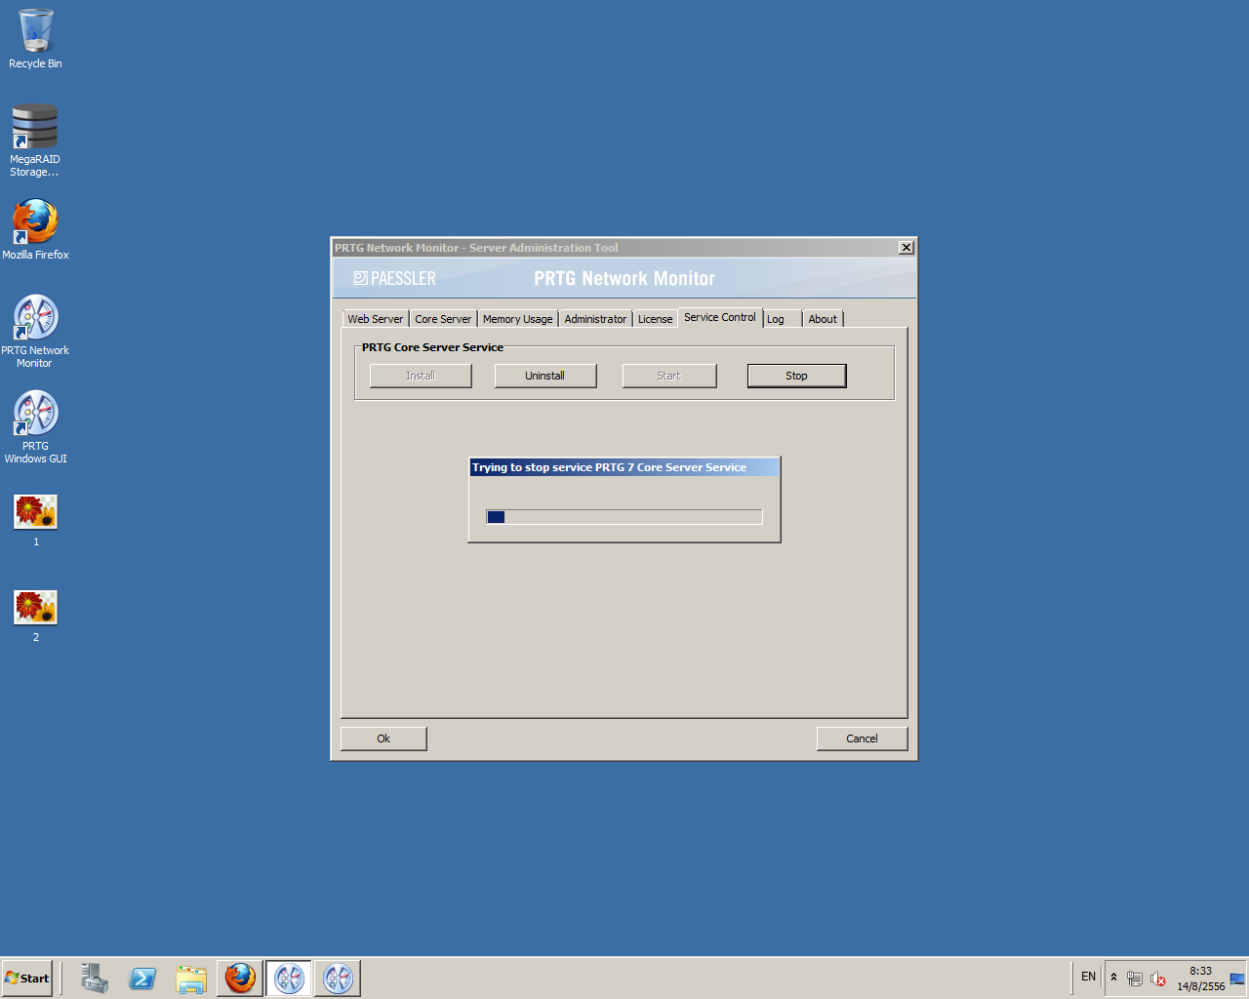
Task: Open the Recycle Bin desktop icon
Action: pyautogui.click(x=35, y=39)
